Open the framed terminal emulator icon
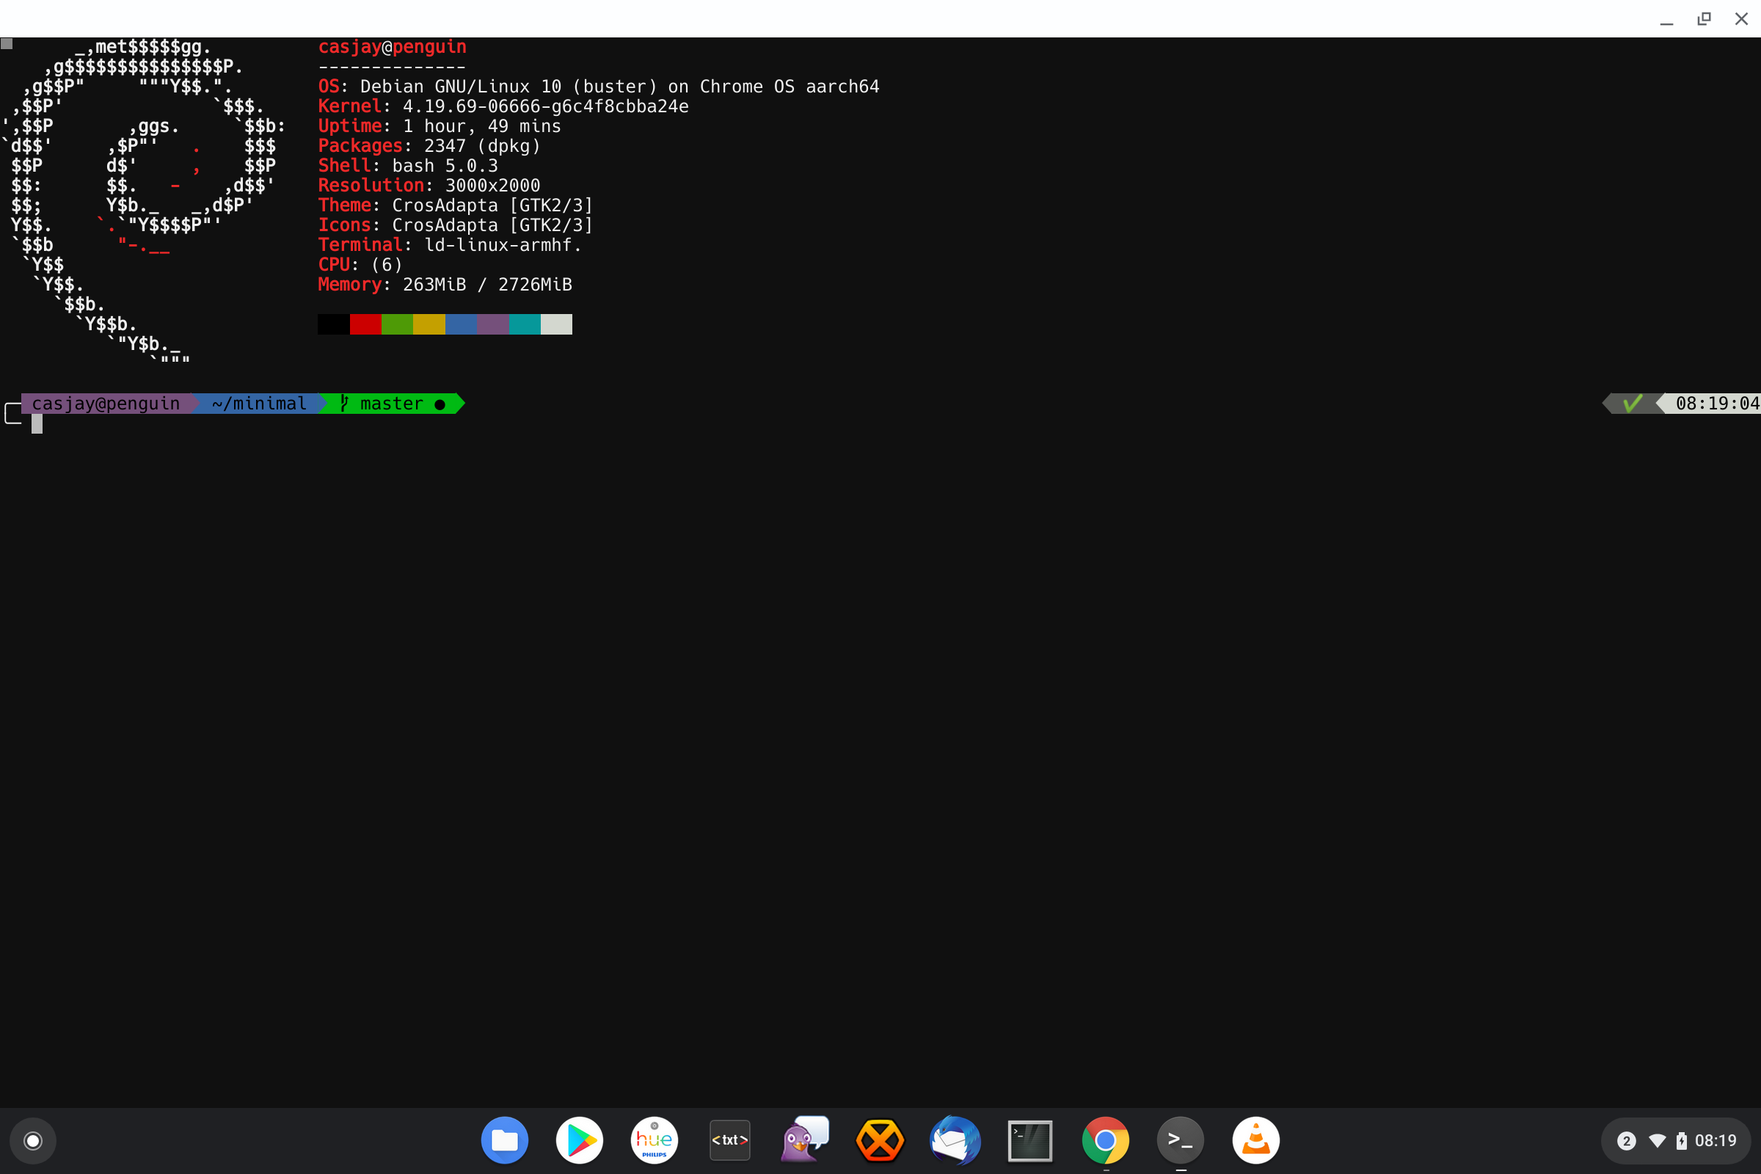 tap(1030, 1140)
